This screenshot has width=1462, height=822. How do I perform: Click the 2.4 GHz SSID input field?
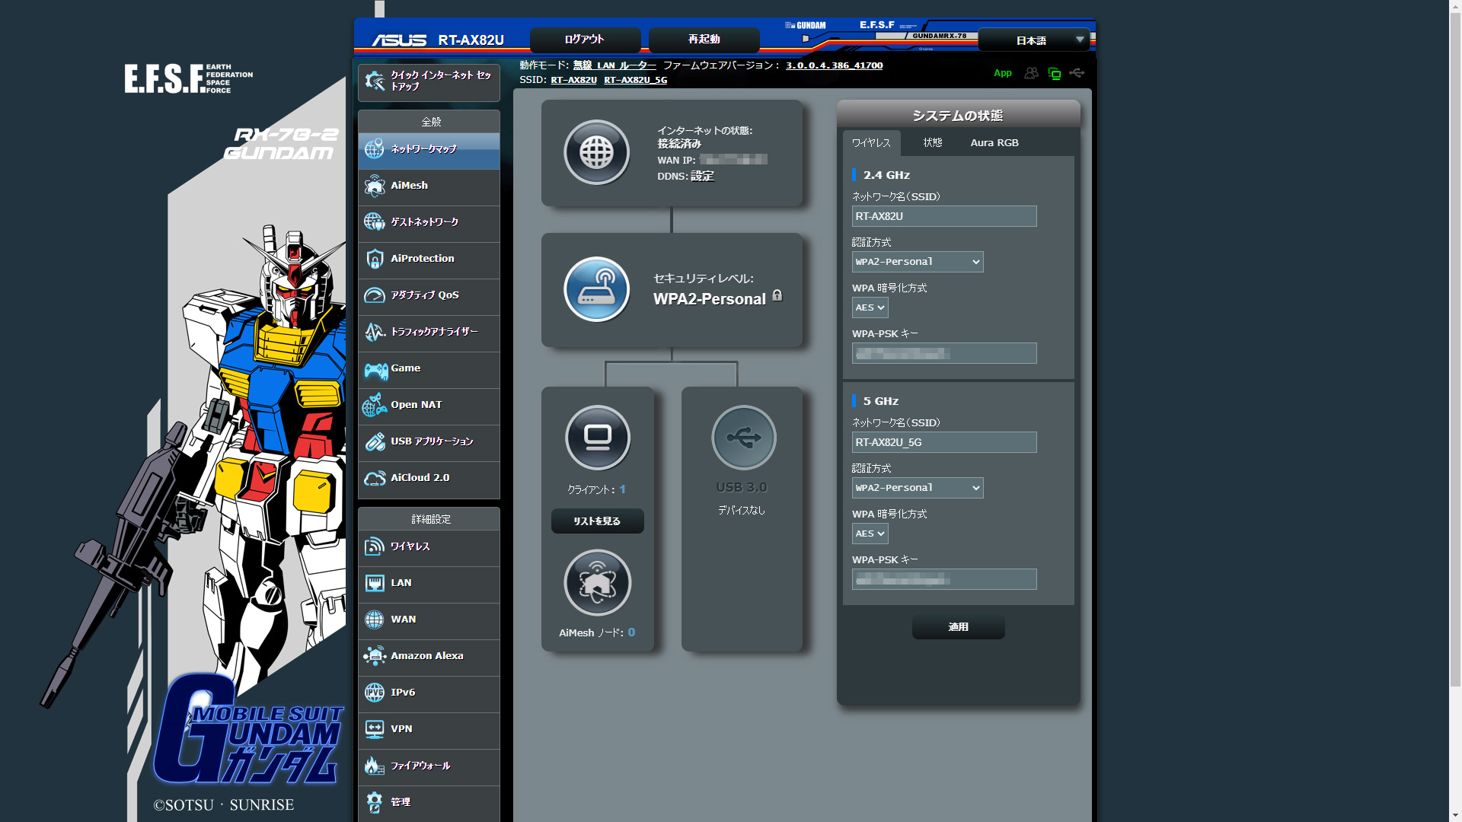pyautogui.click(x=943, y=216)
